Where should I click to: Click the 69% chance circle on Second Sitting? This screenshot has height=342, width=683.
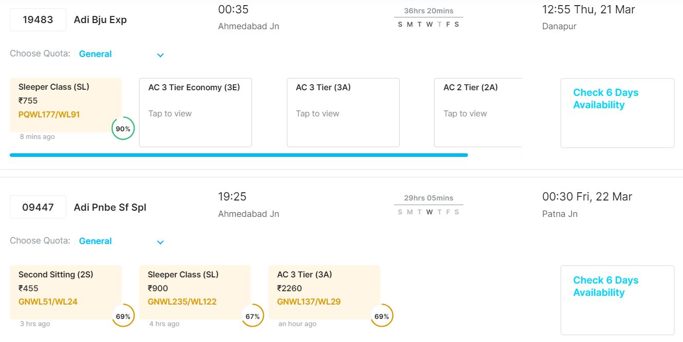123,316
